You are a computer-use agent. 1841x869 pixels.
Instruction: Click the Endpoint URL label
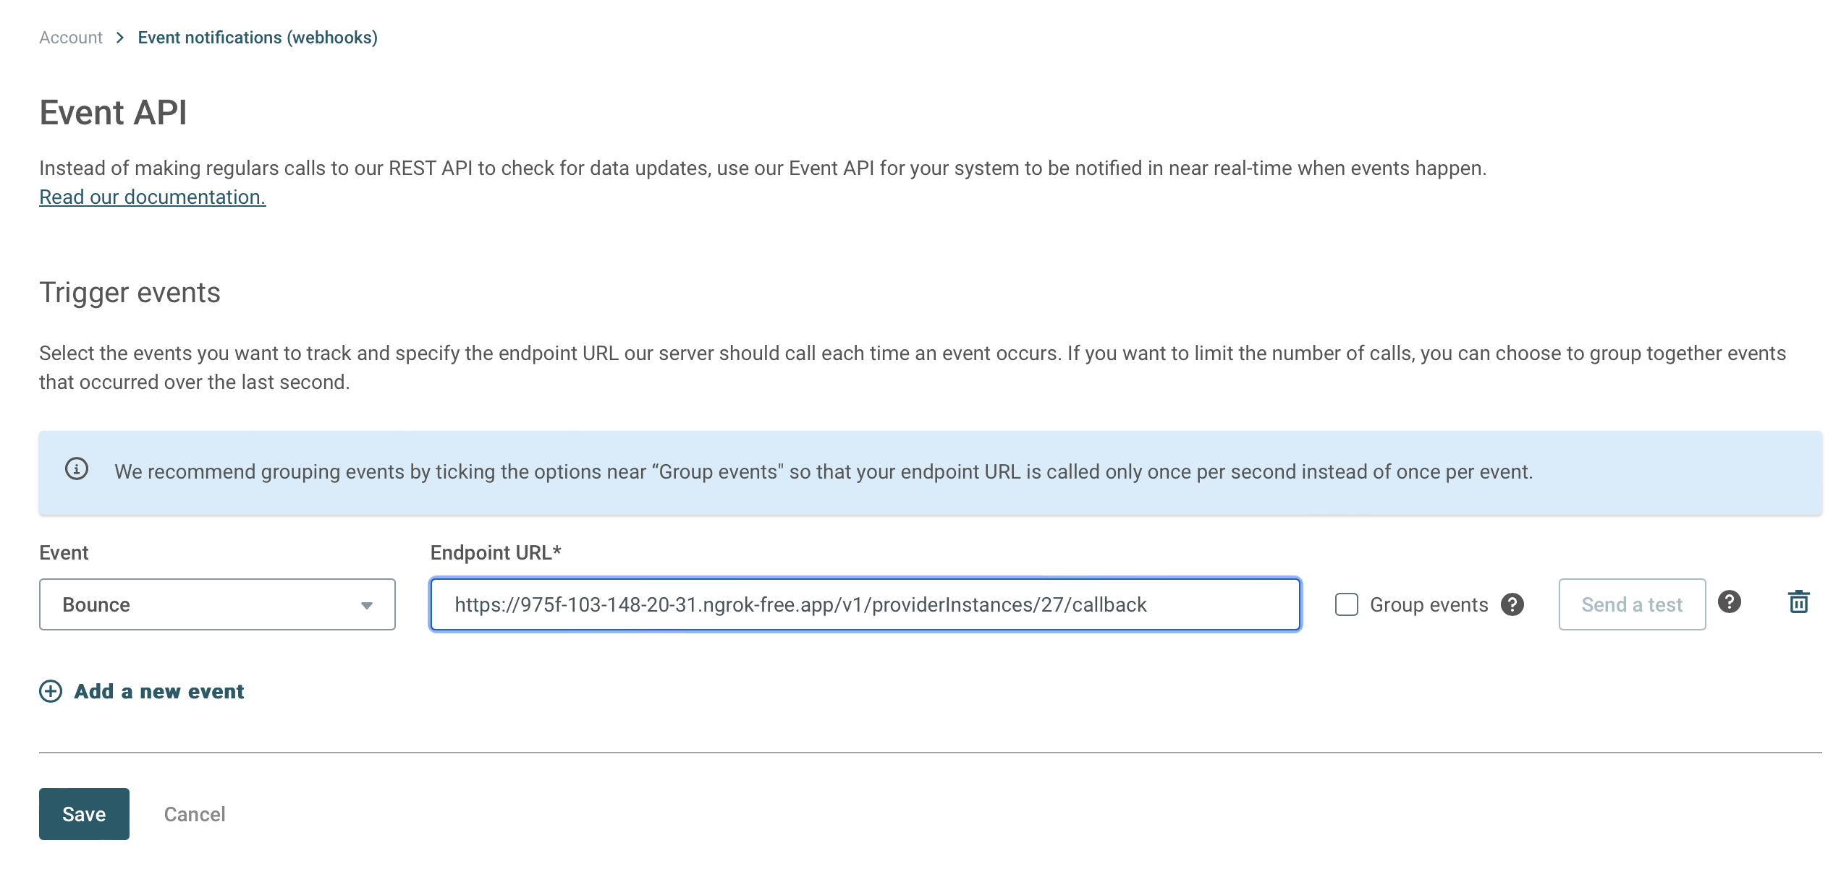coord(496,552)
